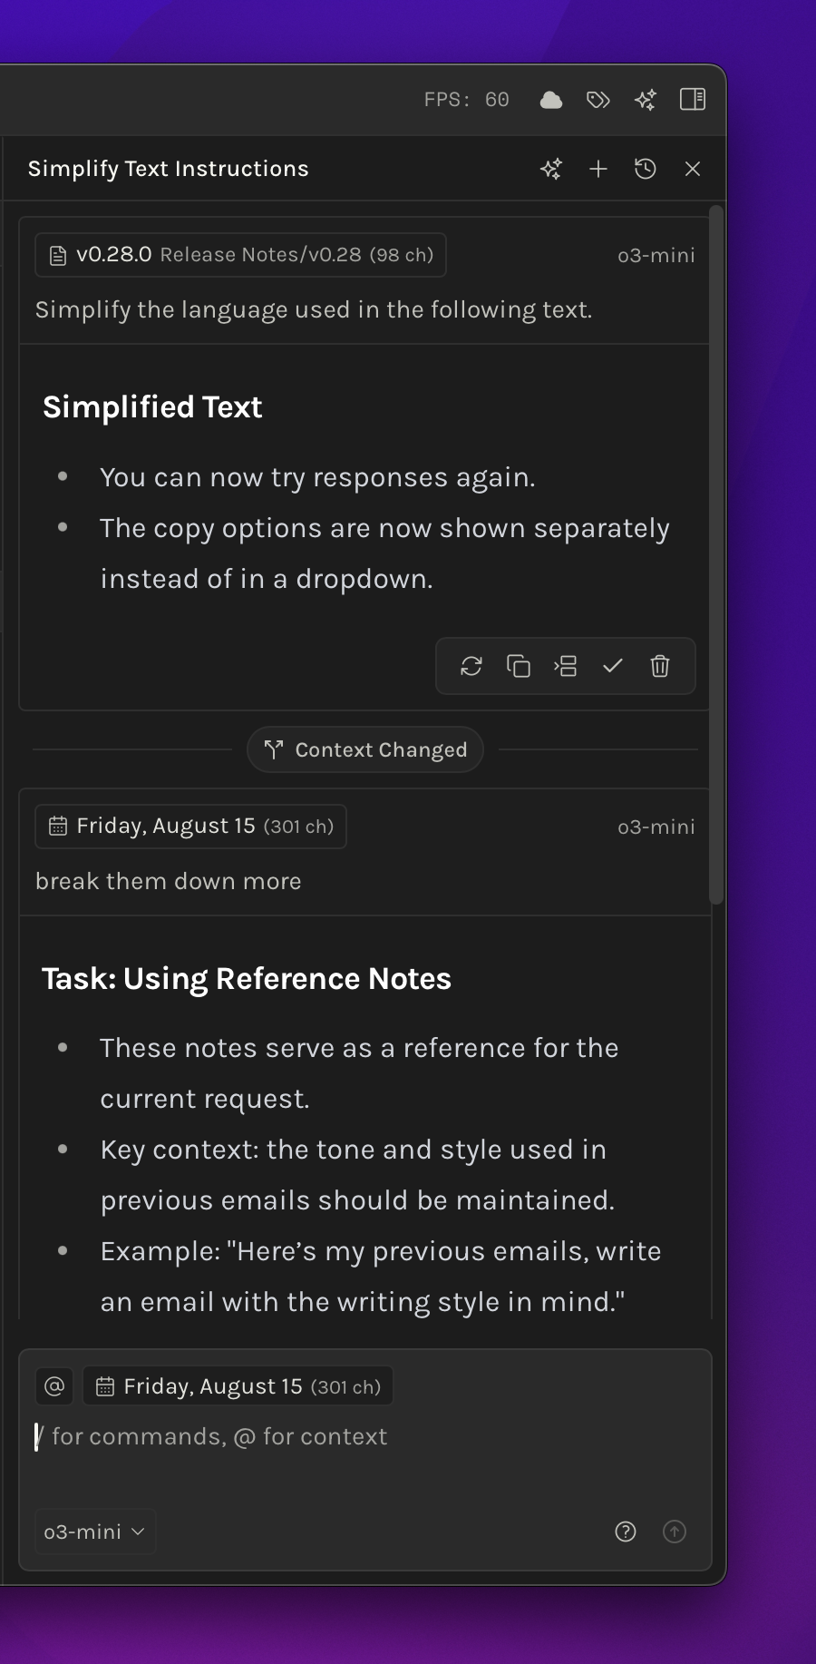Click 'Simplify the language used' prompt text
Image resolution: width=816 pixels, height=1664 pixels.
314,310
